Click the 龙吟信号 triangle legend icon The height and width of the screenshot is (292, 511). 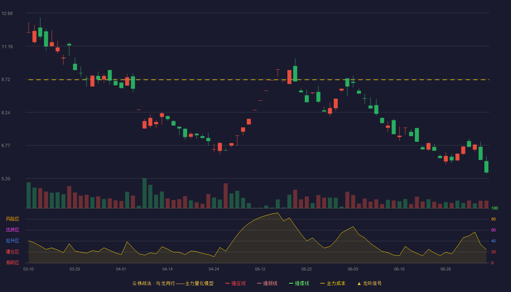[359, 283]
